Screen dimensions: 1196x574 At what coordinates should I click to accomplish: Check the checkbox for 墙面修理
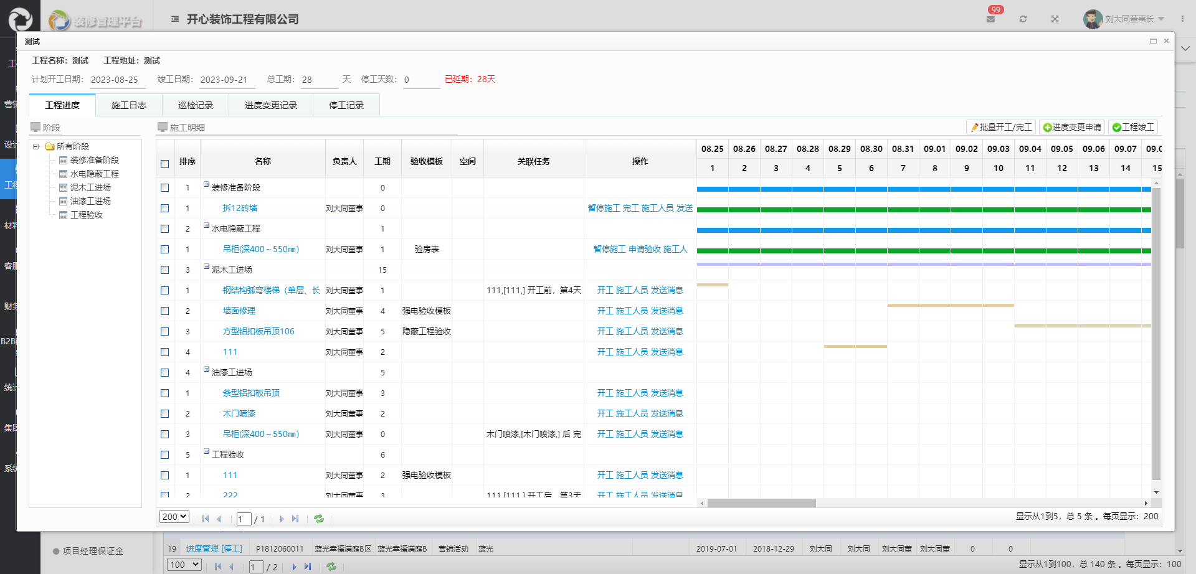point(164,311)
